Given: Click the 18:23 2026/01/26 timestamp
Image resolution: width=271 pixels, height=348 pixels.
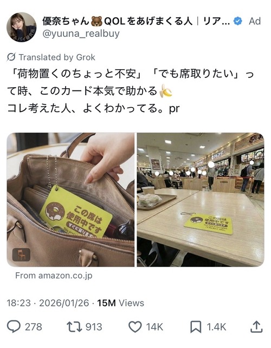Looking at the screenshot, I should [x=48, y=303].
